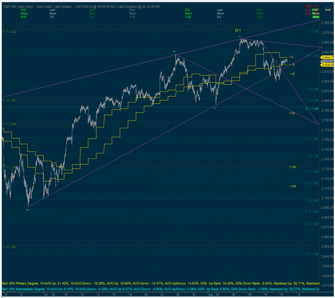
Task: Click the SPX Intermediate Degree reference line
Action: (161, 289)
